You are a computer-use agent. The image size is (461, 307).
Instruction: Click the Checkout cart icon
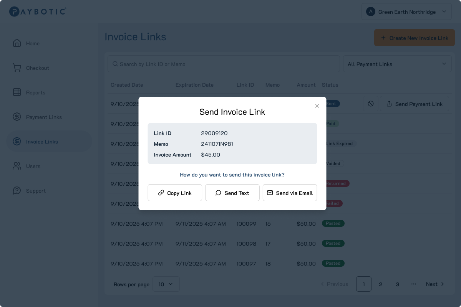[x=17, y=68]
